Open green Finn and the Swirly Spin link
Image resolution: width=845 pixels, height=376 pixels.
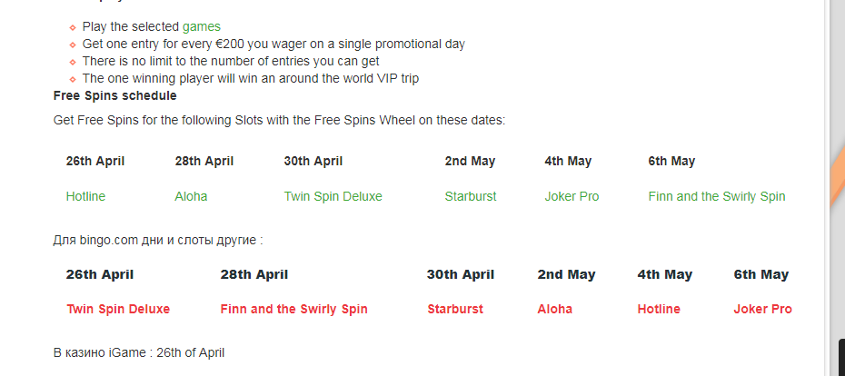717,196
